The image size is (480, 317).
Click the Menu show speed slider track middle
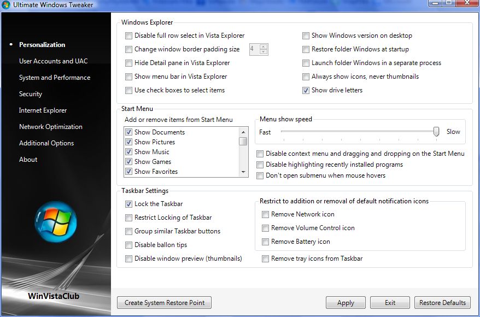click(359, 131)
